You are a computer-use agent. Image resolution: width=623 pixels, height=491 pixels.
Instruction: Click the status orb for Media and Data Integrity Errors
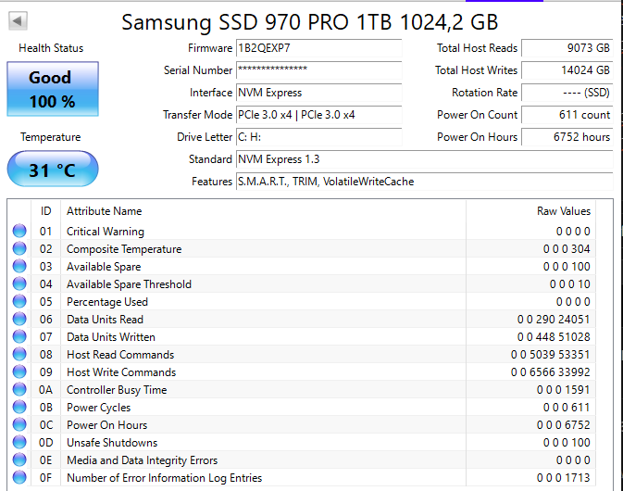tap(19, 460)
